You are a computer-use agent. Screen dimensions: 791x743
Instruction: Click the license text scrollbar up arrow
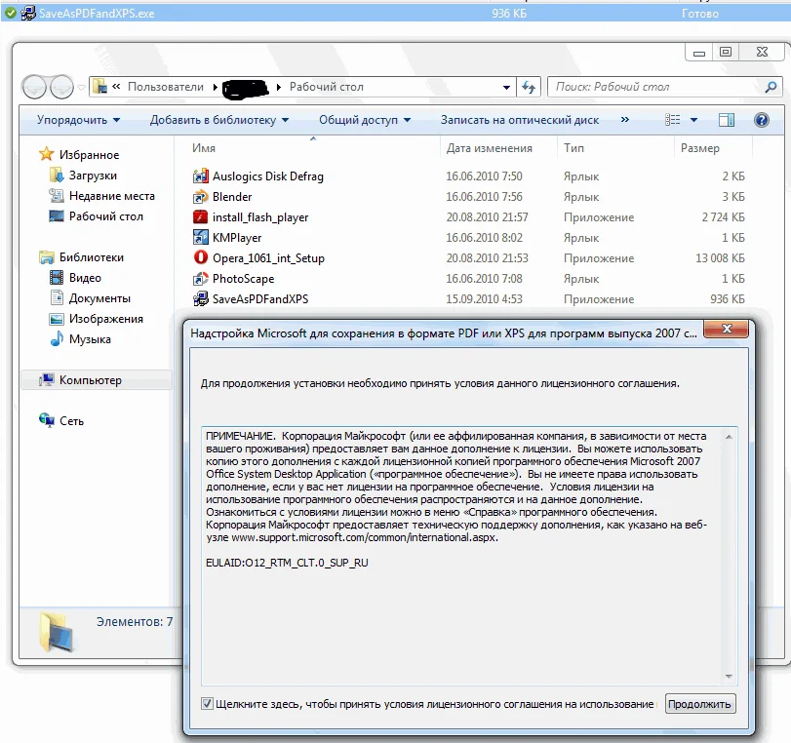(729, 436)
